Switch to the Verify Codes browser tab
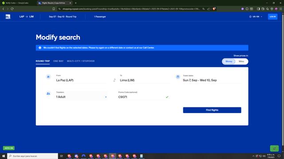Image resolution: width=284 pixels, height=159 pixels. [17, 3]
